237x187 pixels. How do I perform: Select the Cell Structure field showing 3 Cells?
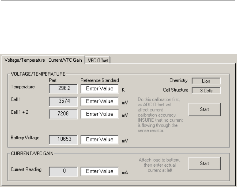tap(206, 90)
